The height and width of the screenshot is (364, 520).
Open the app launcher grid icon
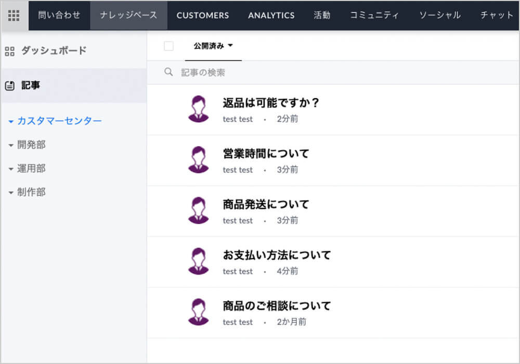[x=14, y=16]
